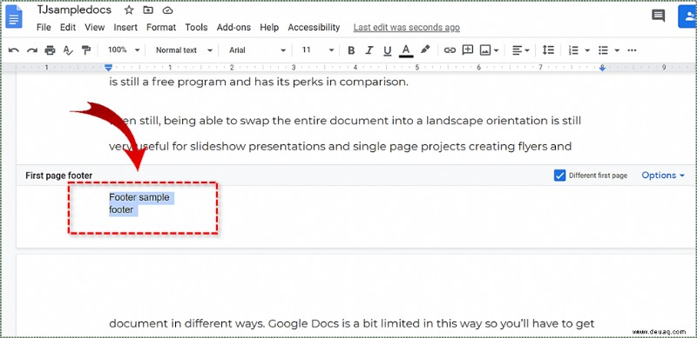Open the text color picker

coord(405,50)
